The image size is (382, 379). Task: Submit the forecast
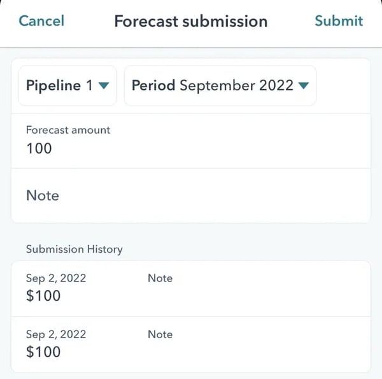click(339, 21)
